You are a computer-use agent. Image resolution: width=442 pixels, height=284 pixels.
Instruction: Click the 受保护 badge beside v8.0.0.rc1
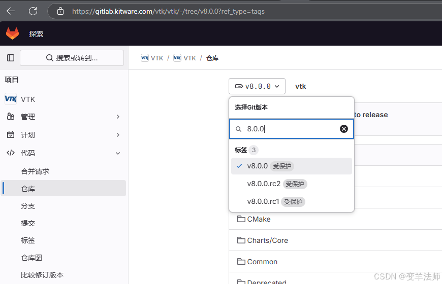pos(293,201)
